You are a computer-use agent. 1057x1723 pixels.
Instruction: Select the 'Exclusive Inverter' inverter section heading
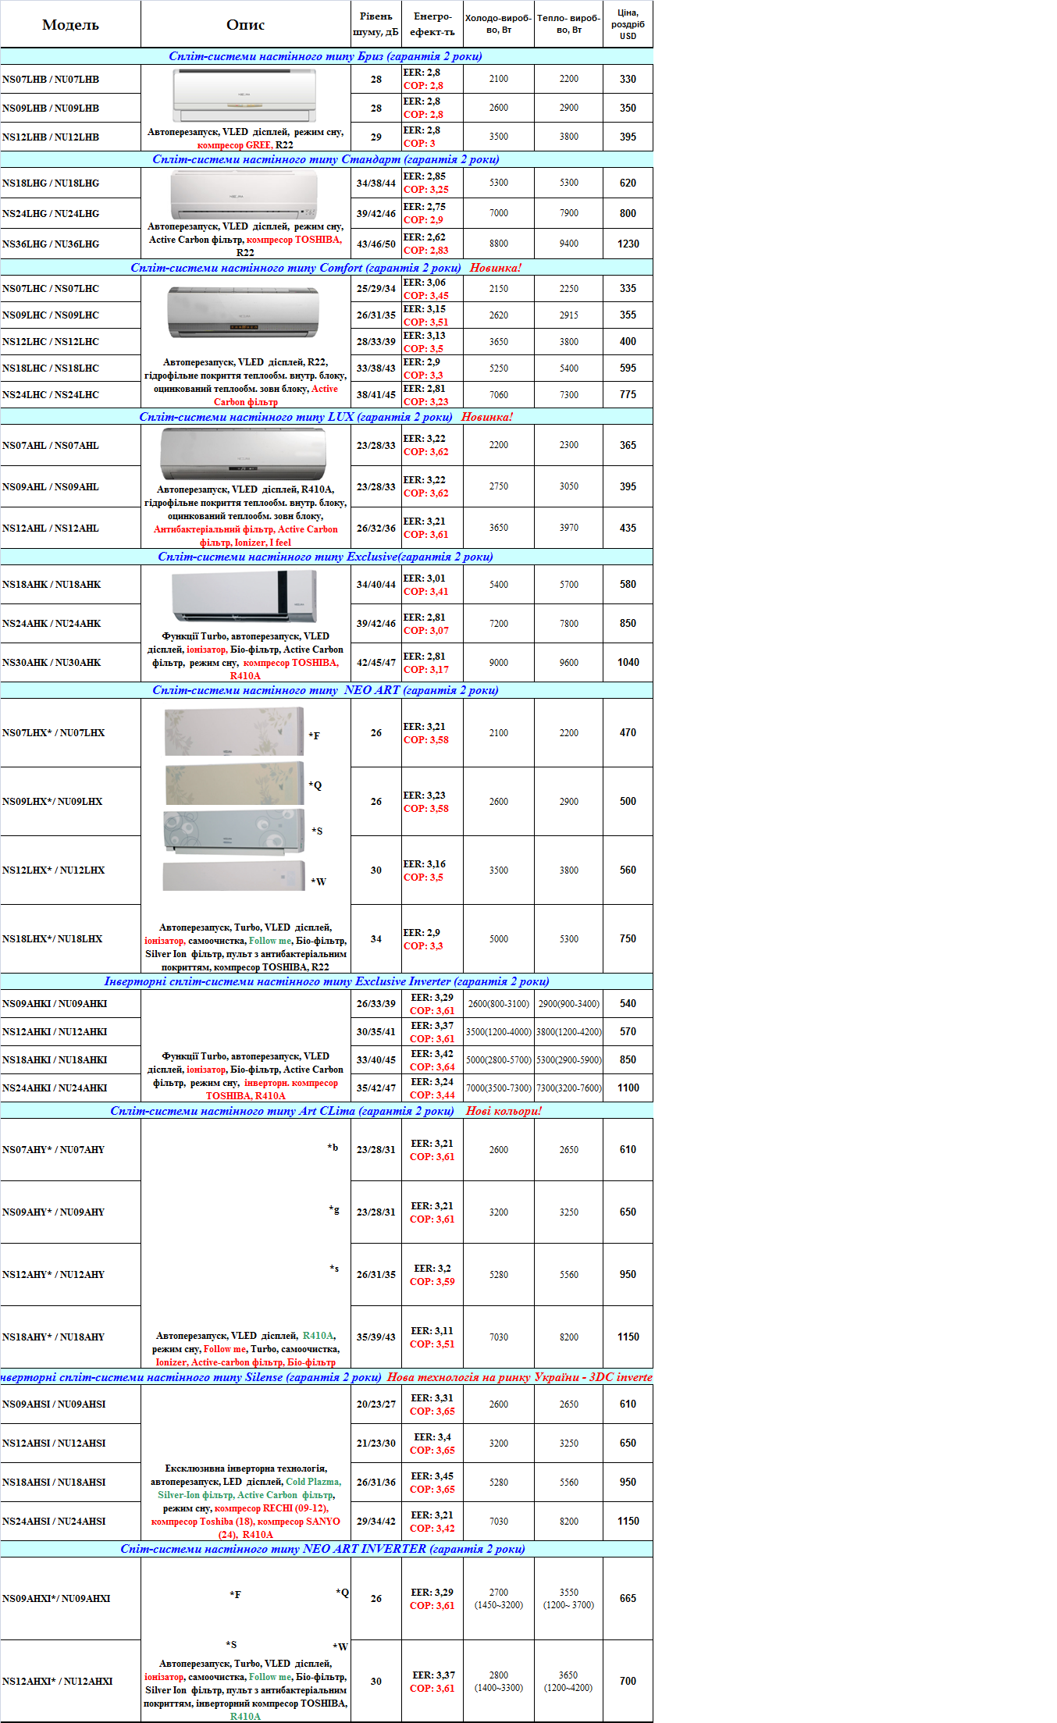pyautogui.click(x=326, y=981)
